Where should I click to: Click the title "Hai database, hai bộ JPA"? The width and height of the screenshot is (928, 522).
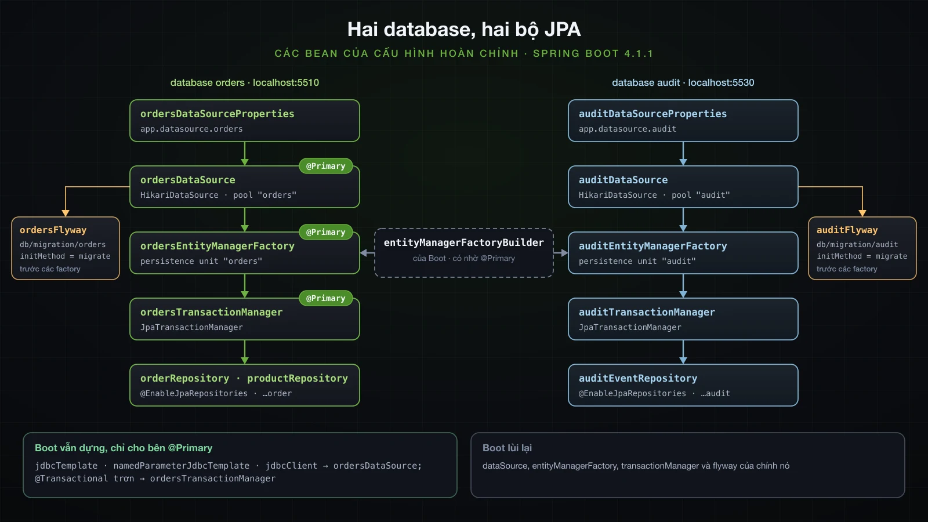(x=464, y=29)
